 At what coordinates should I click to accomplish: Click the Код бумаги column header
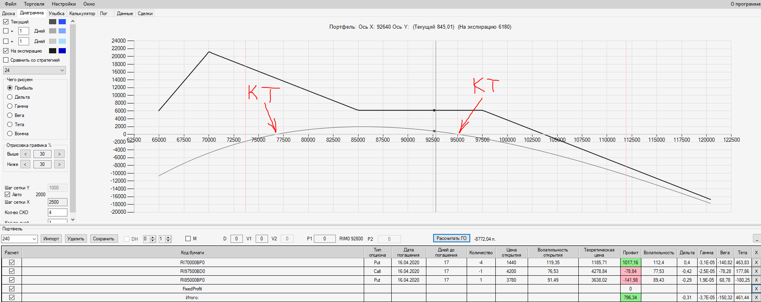pos(193,253)
